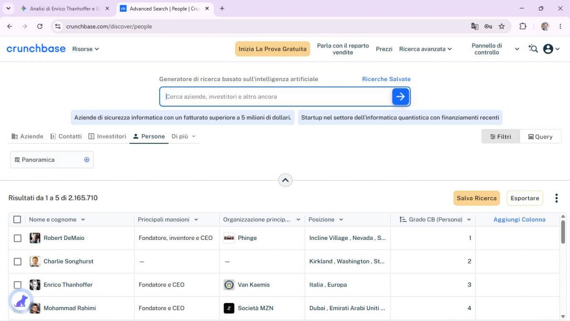Bookmark this page with the star icon
Viewport: 570px width, 321px height.
coord(502,27)
